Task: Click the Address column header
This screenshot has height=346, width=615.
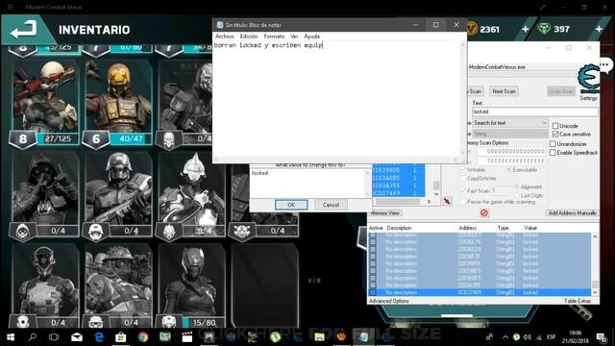Action: (x=468, y=228)
